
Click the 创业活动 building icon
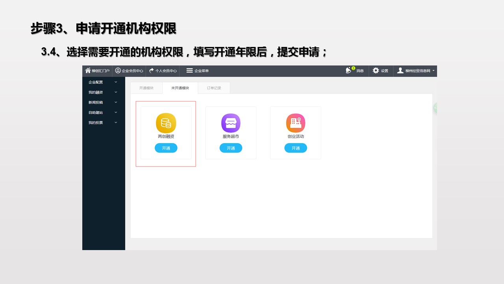coord(296,123)
